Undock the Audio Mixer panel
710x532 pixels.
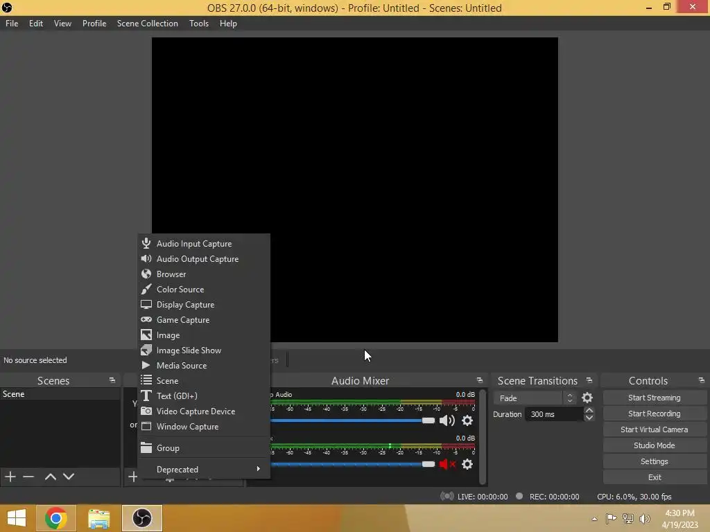click(480, 380)
